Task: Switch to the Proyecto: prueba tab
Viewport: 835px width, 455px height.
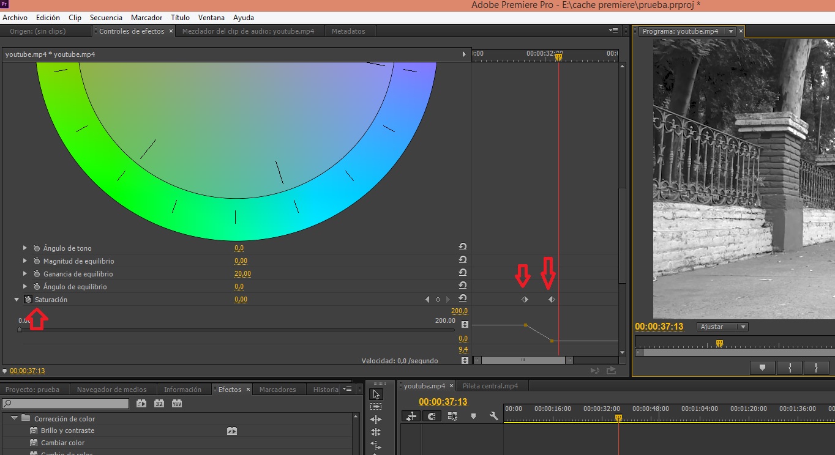Action: point(32,390)
